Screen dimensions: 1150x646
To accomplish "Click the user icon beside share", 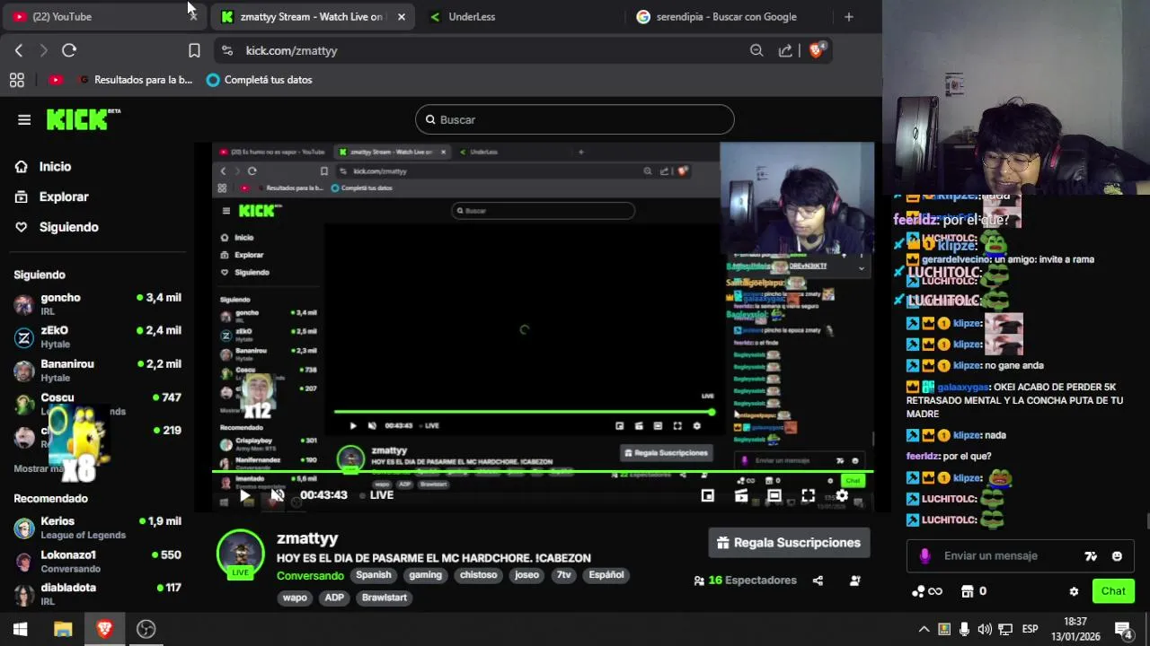I will click(854, 581).
